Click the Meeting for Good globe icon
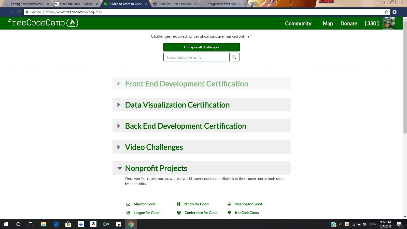The height and width of the screenshot is (229, 407). click(x=229, y=204)
